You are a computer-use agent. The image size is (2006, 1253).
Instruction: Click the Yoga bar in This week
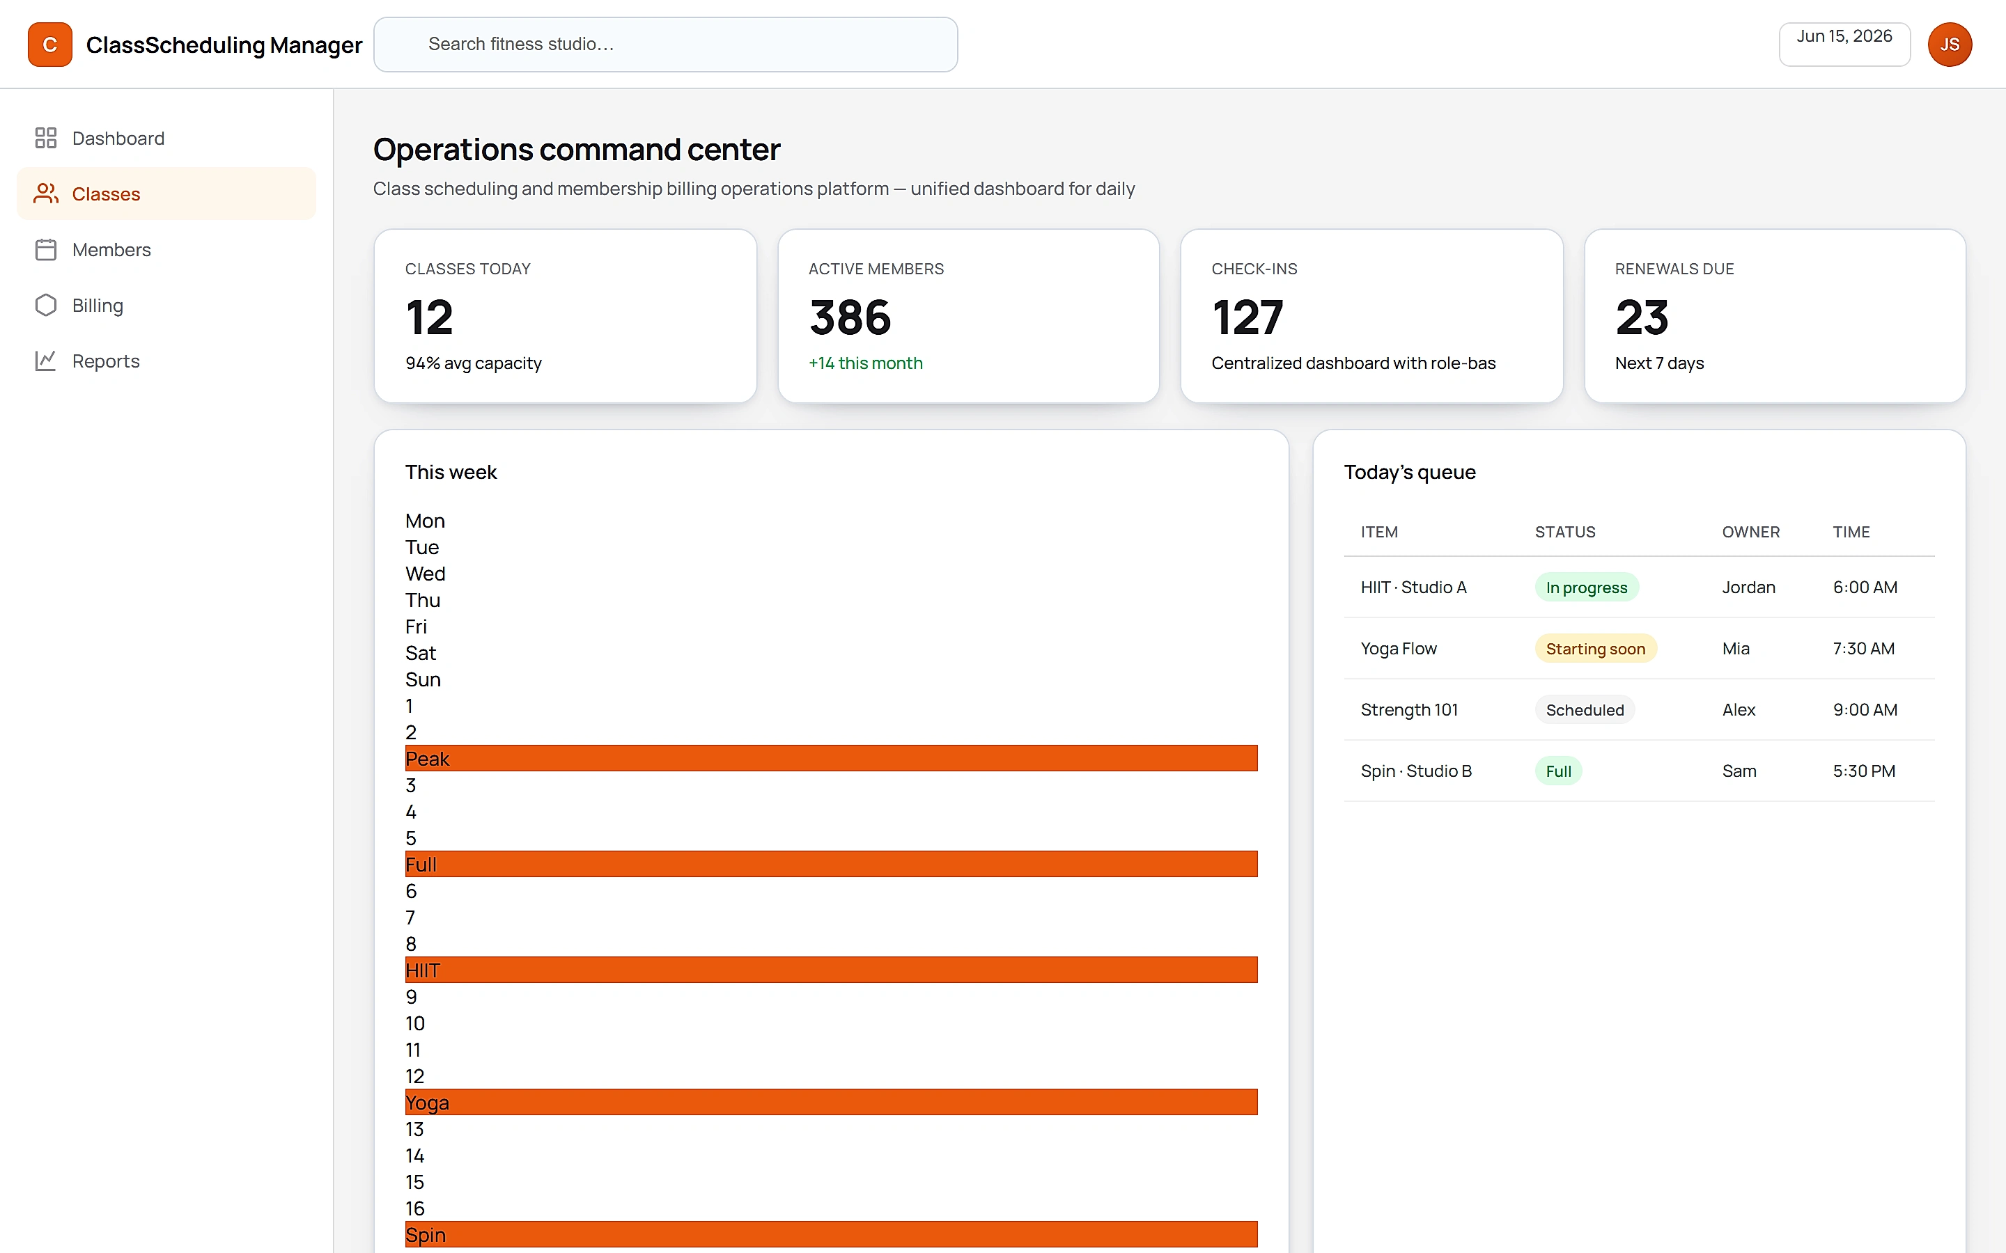(832, 1102)
